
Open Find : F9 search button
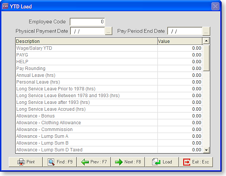click(60, 162)
